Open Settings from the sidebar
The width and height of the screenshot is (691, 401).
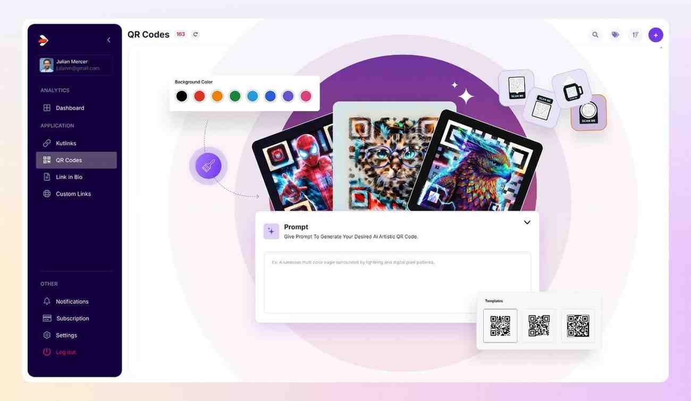76,336
